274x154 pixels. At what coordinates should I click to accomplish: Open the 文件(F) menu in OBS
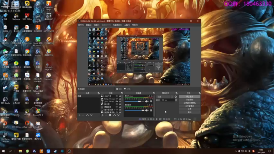coord(81,25)
